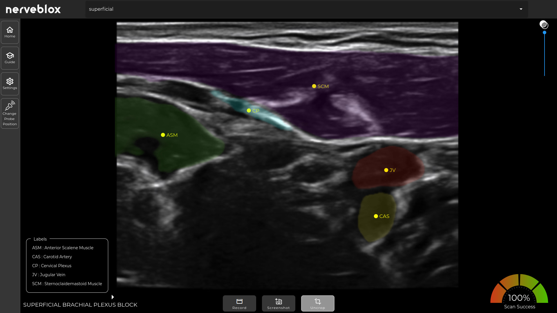Select the CAS carotid artery marker
Viewport: 557px width, 313px height.
(376, 216)
